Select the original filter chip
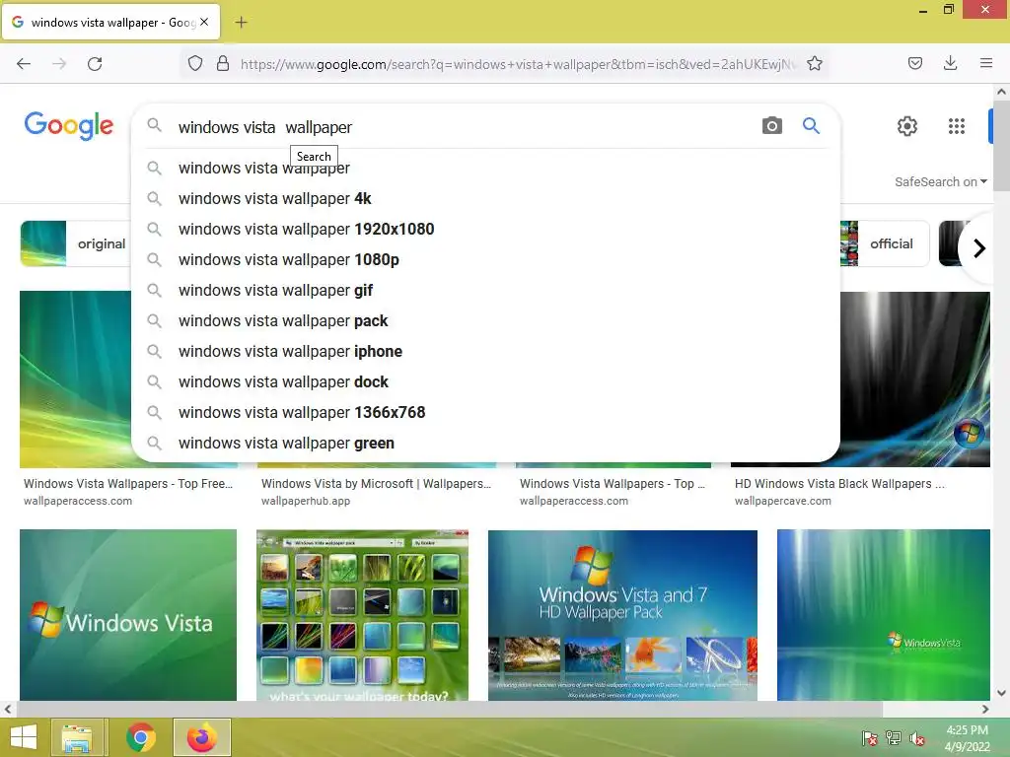Viewport: 1010px width, 757px height. click(x=75, y=243)
